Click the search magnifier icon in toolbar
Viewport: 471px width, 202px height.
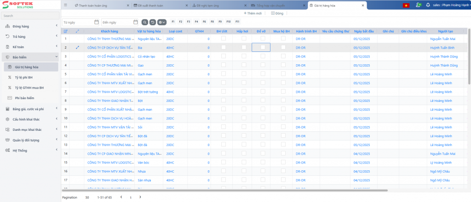coord(145,22)
